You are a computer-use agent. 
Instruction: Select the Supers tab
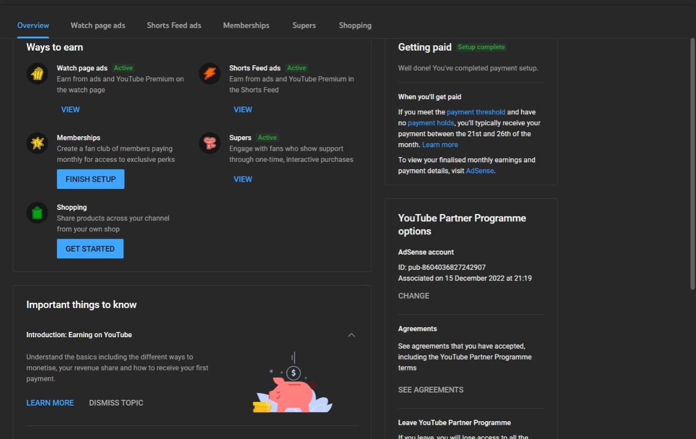(x=304, y=26)
